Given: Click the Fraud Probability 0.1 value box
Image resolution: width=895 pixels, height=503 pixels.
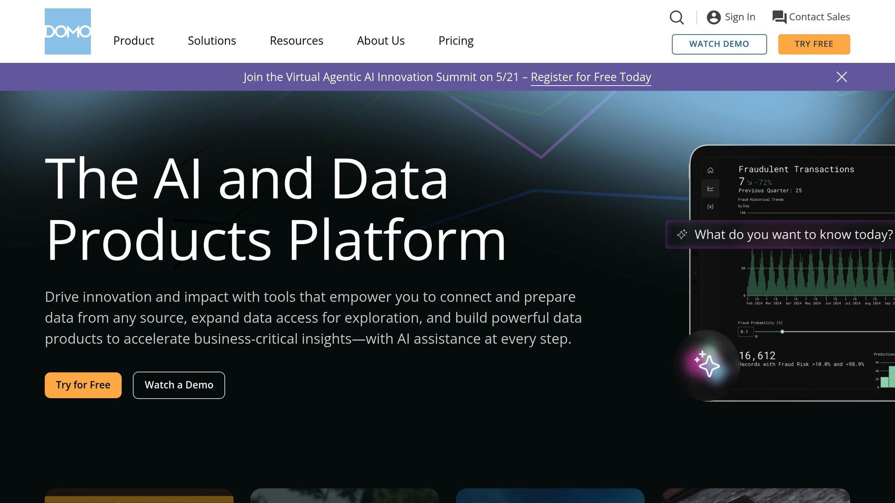Looking at the screenshot, I should pyautogui.click(x=746, y=332).
